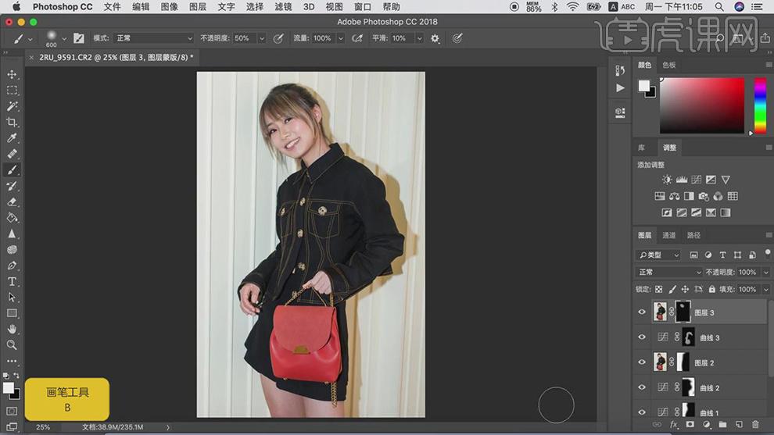Select the Brush tool in the toolbar
Viewport: 774px width, 435px height.
pos(12,169)
